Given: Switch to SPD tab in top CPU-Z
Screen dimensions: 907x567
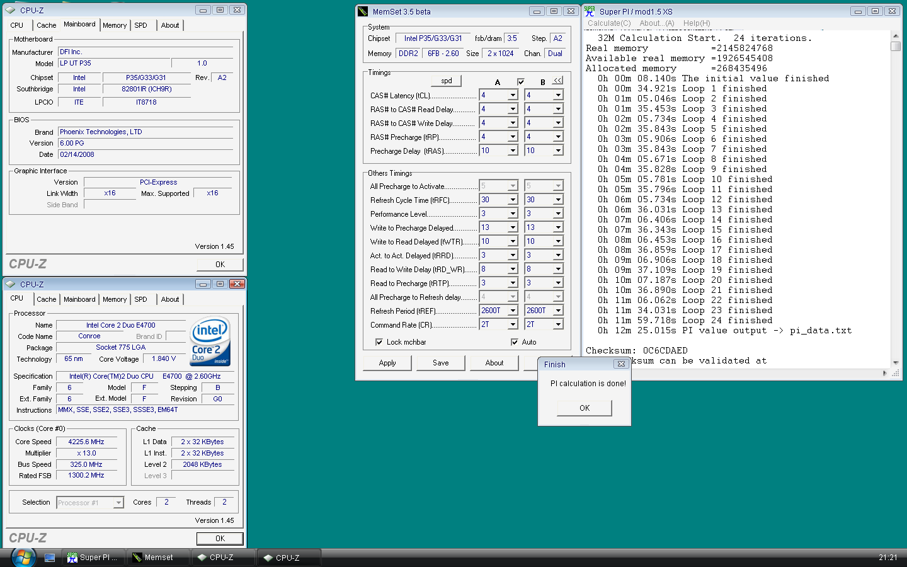Looking at the screenshot, I should click(x=141, y=25).
